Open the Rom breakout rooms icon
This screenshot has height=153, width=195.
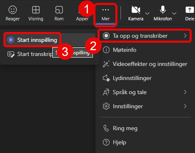(59, 10)
